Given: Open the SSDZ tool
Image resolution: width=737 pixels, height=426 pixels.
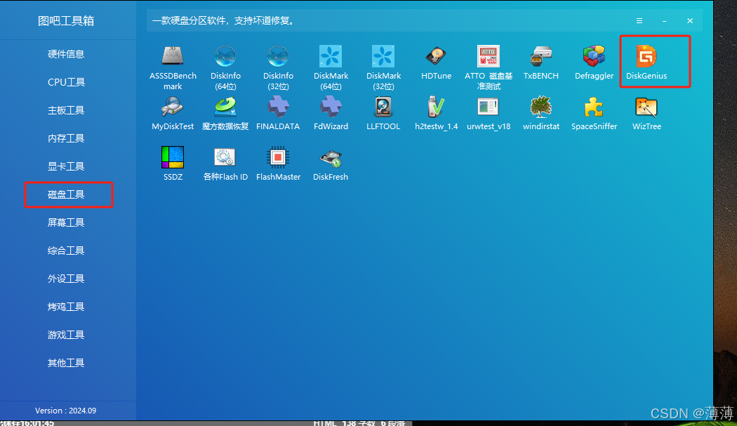Looking at the screenshot, I should [x=173, y=164].
